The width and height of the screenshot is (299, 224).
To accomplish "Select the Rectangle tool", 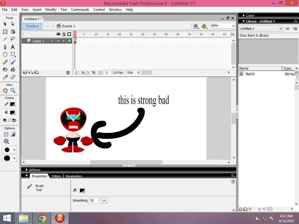I will point(13,55).
